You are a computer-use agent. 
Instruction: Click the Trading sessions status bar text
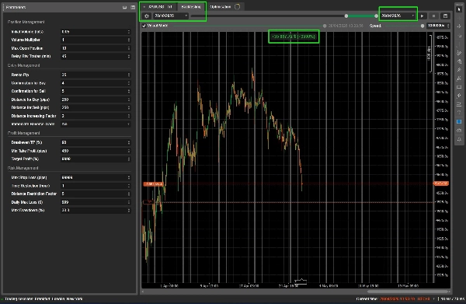[x=44, y=299]
